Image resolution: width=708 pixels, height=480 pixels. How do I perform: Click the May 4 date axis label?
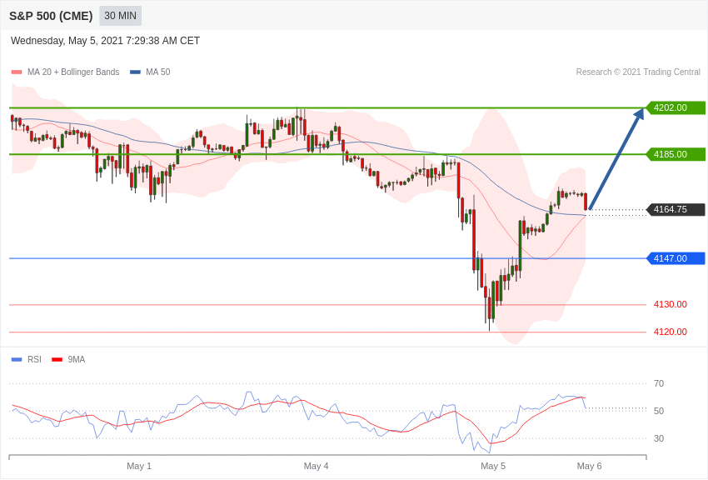[x=316, y=466]
